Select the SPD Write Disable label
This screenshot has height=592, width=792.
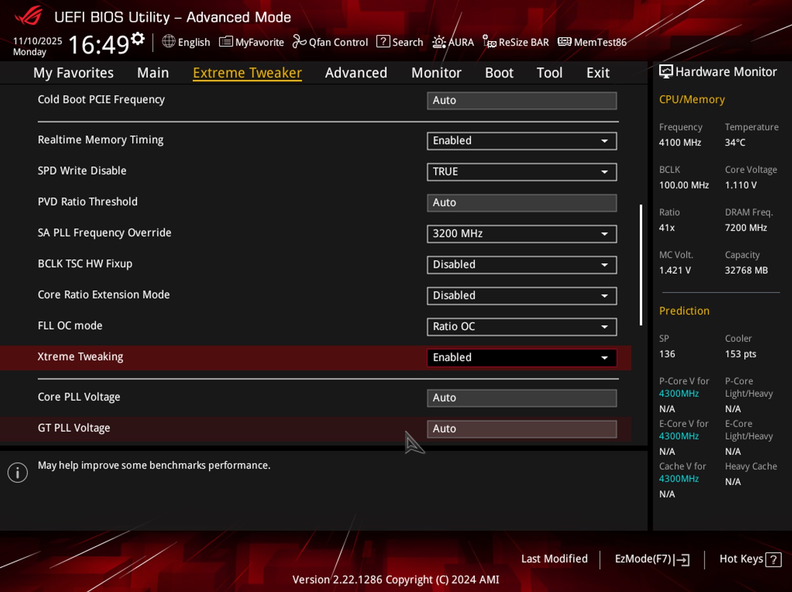click(82, 171)
